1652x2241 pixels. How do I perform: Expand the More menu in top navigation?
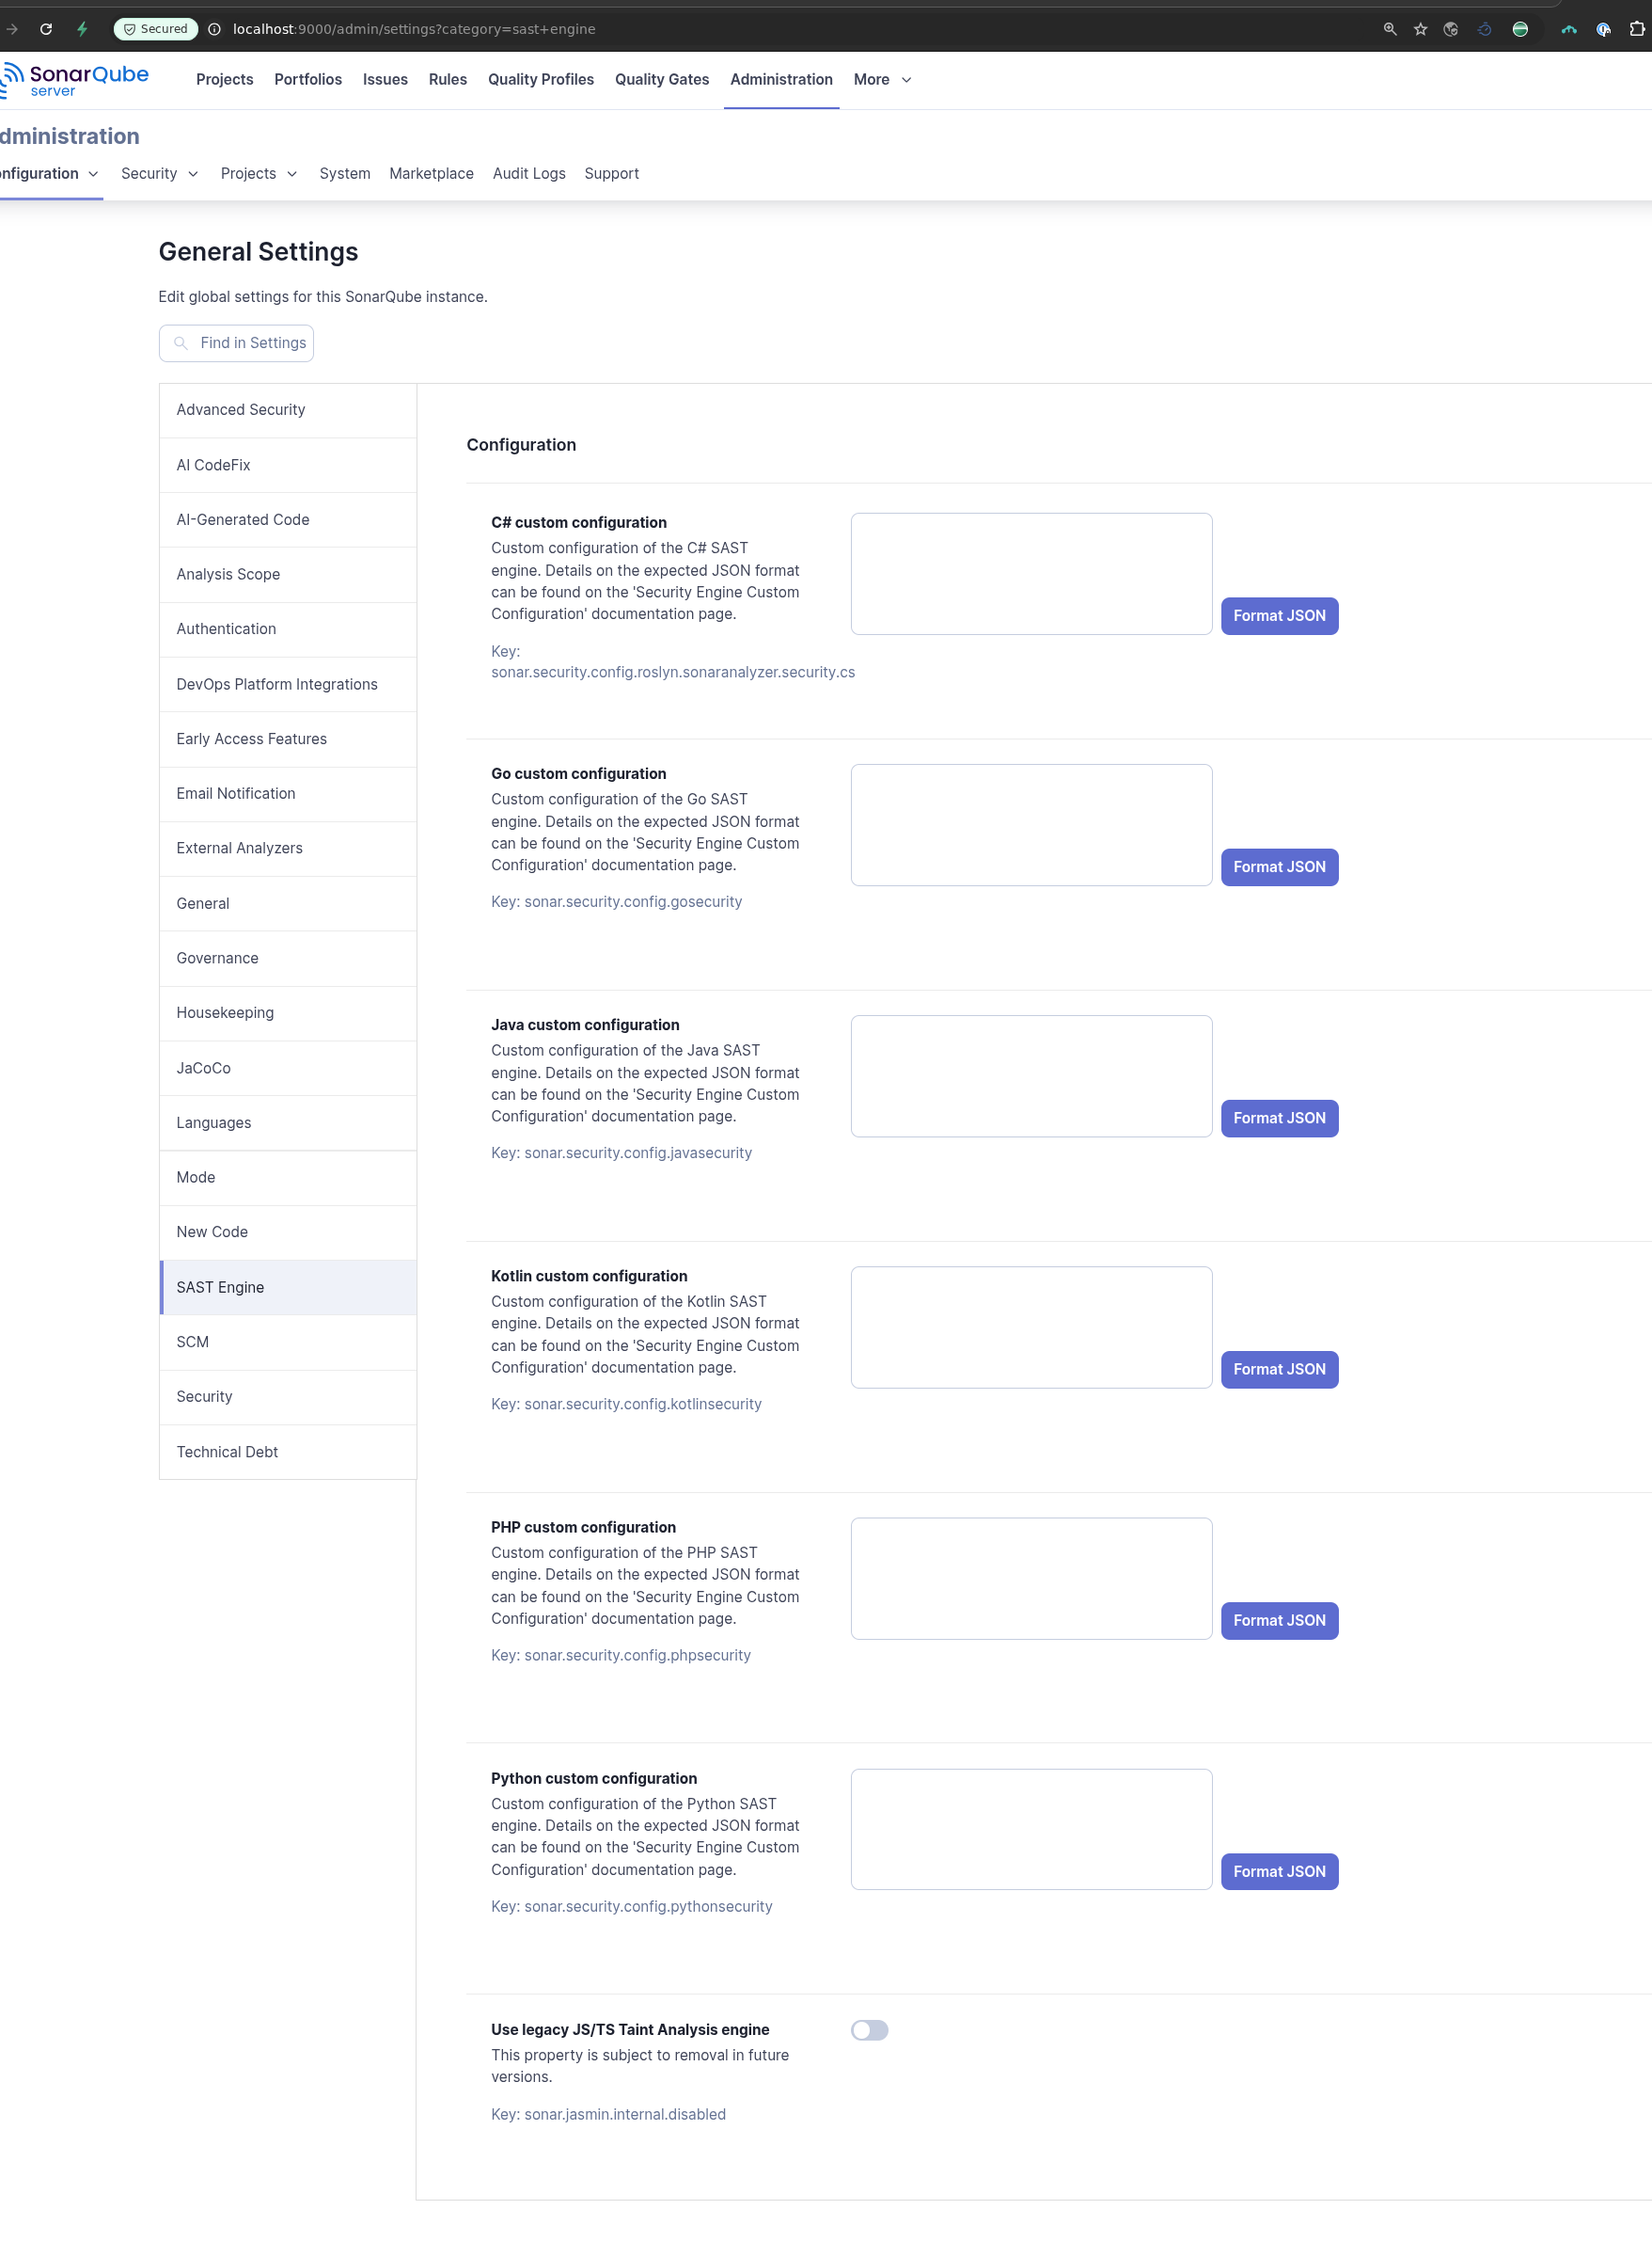point(882,80)
